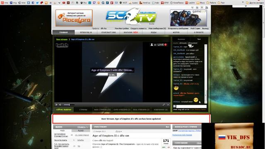Click the Twitch logo in the player

62,45
